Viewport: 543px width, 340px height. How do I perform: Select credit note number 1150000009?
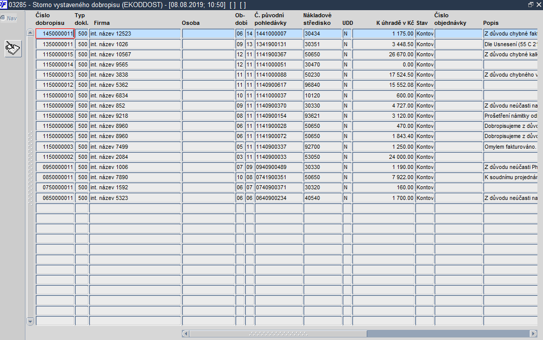pyautogui.click(x=55, y=106)
